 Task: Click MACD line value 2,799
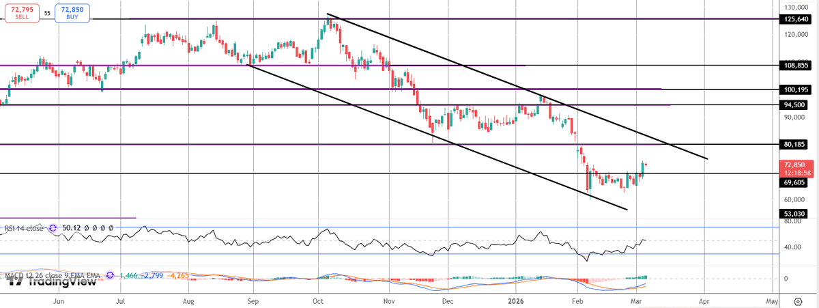point(152,275)
